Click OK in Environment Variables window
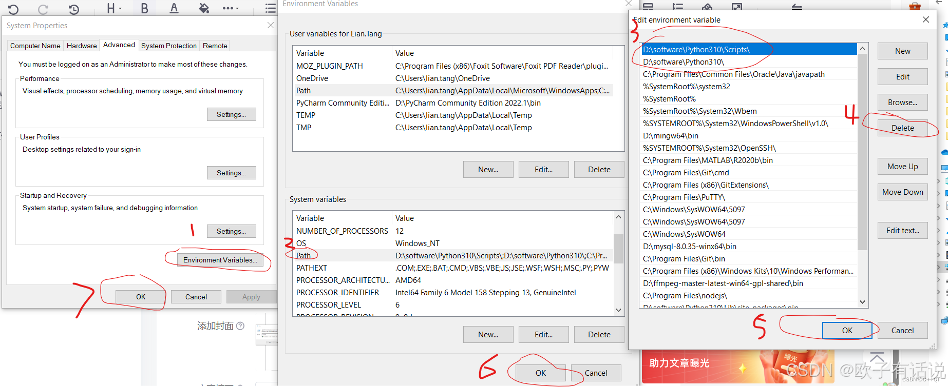 click(541, 373)
